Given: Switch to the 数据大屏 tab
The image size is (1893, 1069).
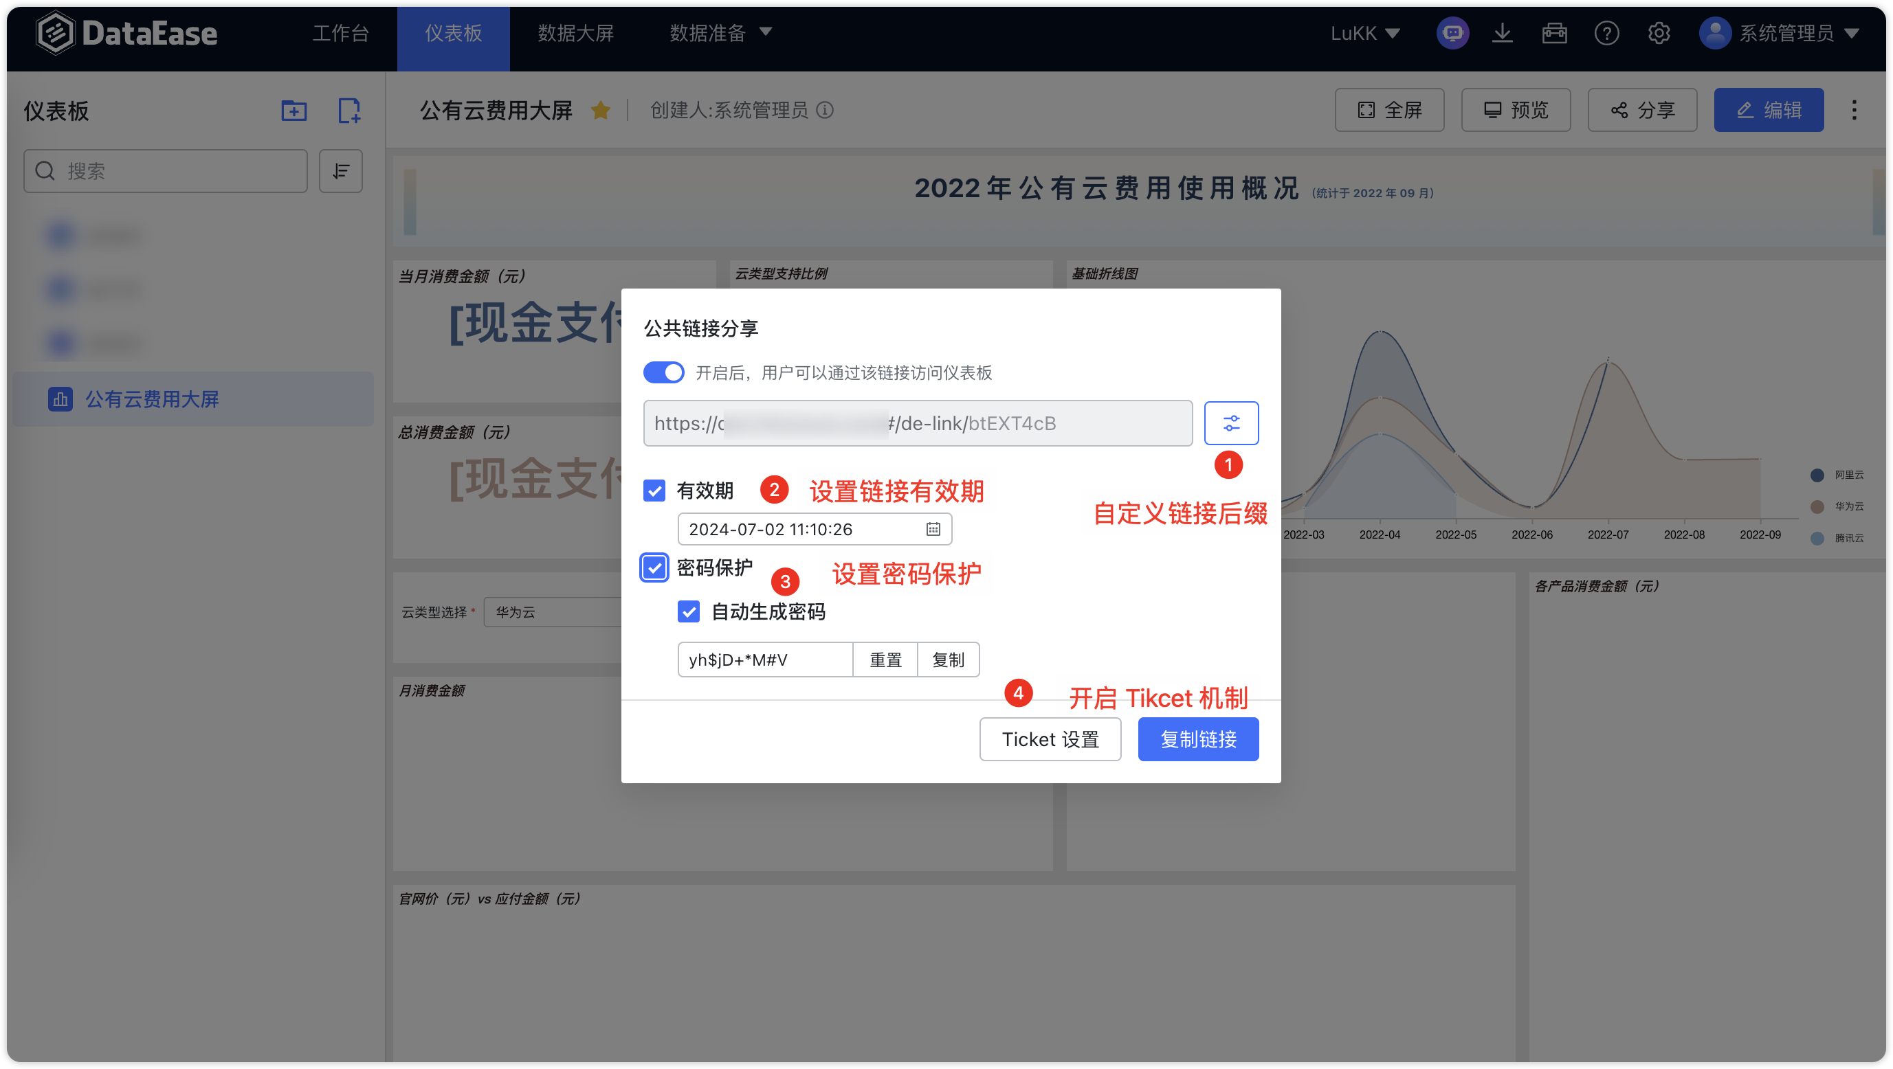Looking at the screenshot, I should click(x=575, y=33).
